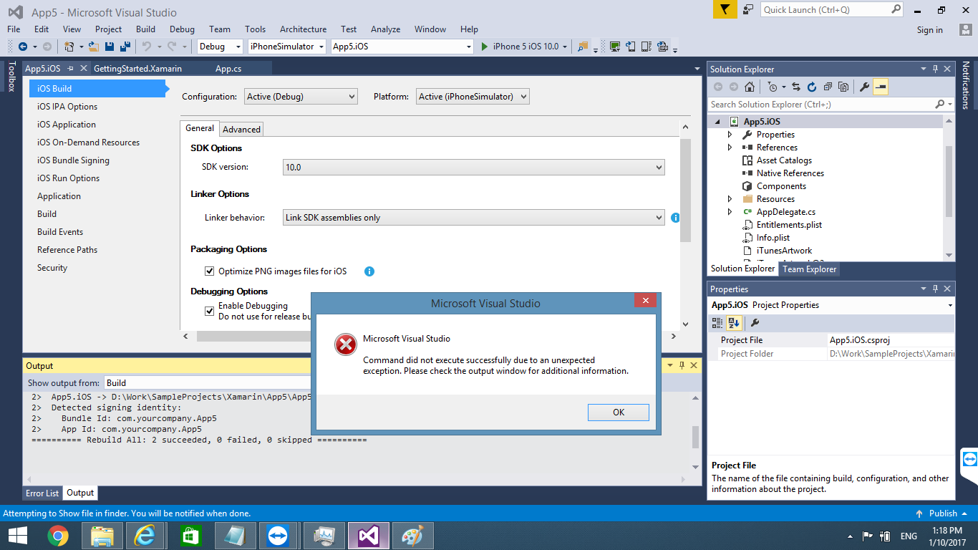Open the Configuration dropdown
Image resolution: width=978 pixels, height=550 pixels.
pyautogui.click(x=301, y=97)
